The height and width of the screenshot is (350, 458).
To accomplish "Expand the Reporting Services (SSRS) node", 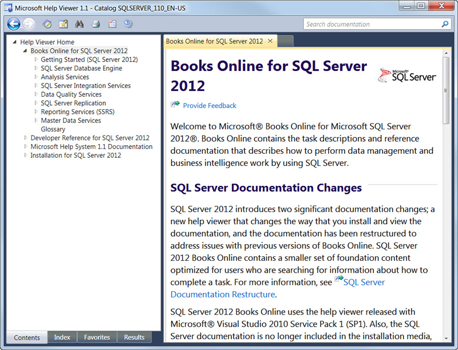I will pos(35,112).
